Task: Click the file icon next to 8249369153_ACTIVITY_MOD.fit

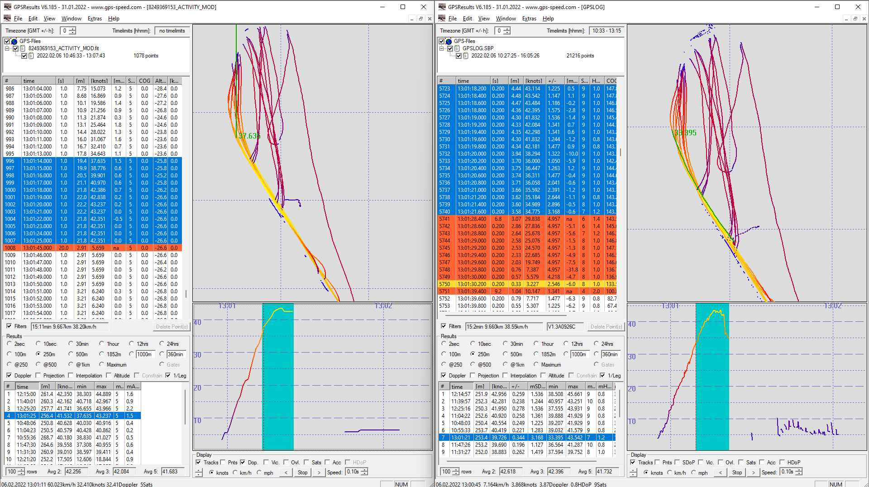Action: click(23, 48)
